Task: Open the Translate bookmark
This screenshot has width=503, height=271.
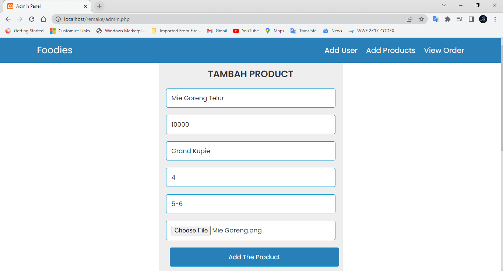Action: [303, 31]
